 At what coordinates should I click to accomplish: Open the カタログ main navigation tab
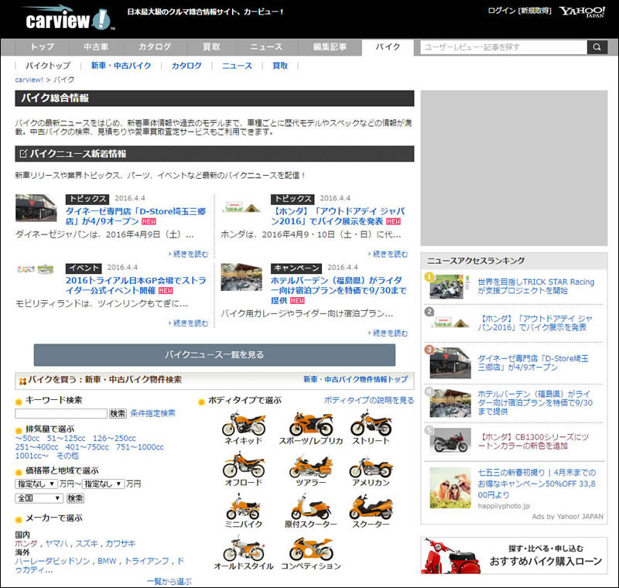[x=154, y=47]
